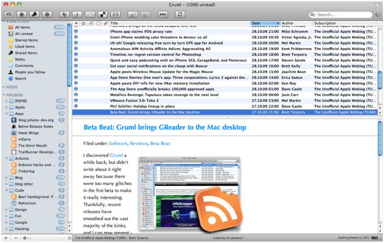Collapse the Arduino folder

pos(7,159)
